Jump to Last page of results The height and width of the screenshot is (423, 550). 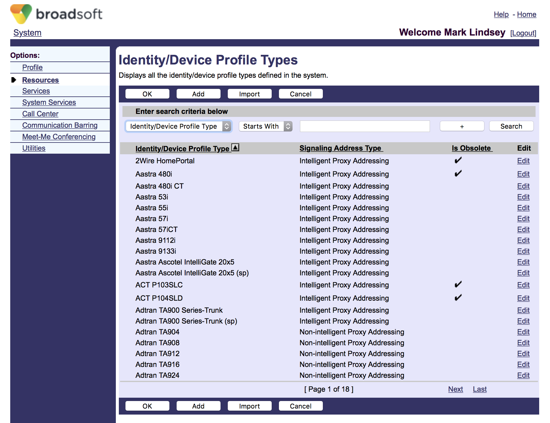(x=480, y=389)
